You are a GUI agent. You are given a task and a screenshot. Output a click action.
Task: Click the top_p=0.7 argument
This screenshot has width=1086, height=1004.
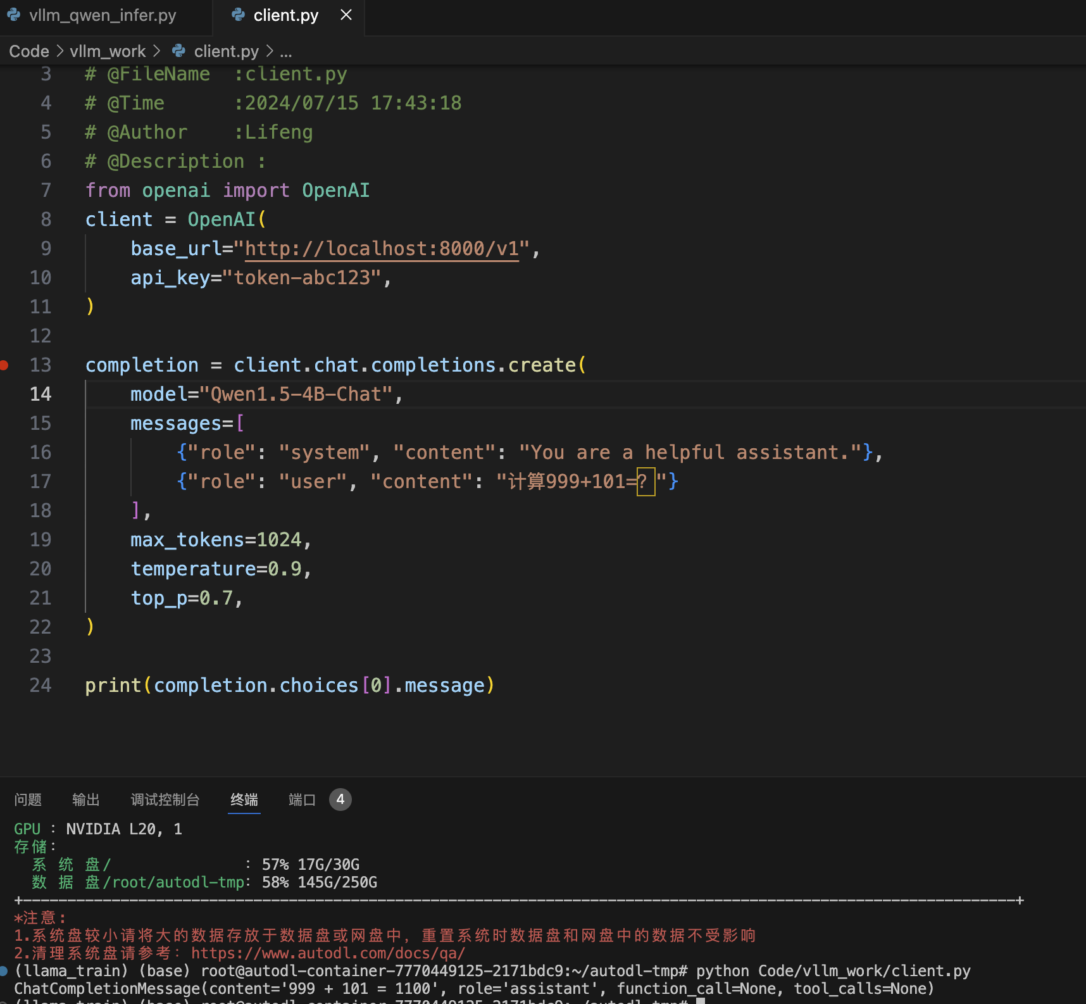[182, 598]
